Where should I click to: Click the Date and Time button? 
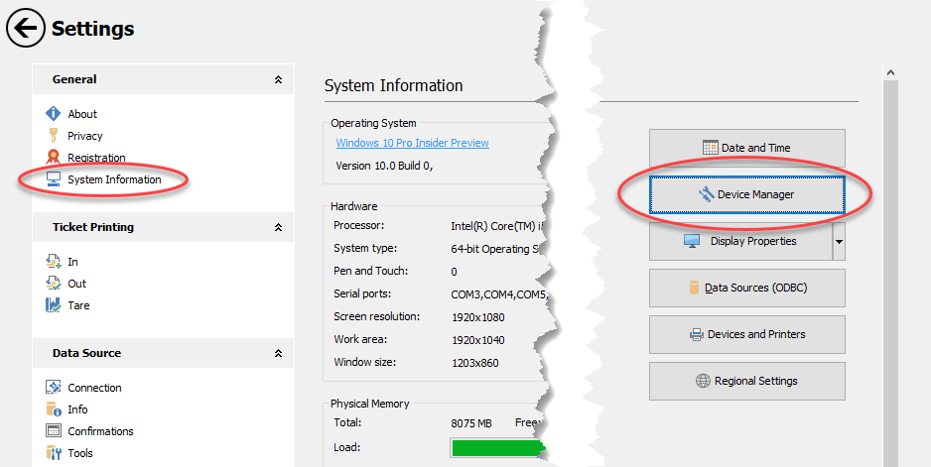[x=746, y=148]
